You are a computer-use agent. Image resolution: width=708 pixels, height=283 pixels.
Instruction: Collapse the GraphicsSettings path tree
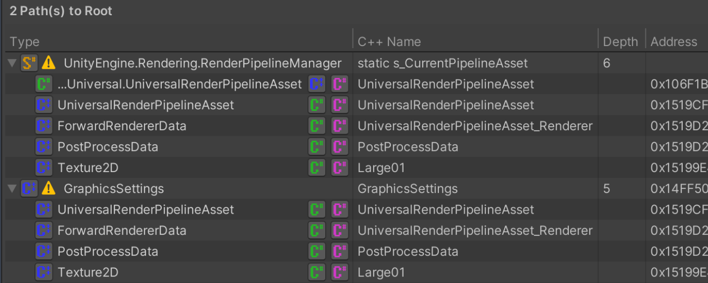[x=12, y=189]
